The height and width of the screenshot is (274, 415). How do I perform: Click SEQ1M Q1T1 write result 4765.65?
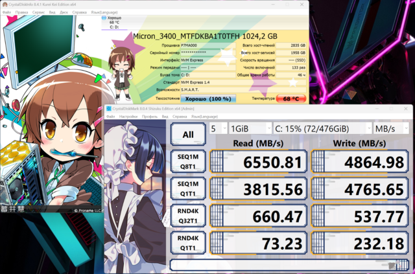pos(360,188)
